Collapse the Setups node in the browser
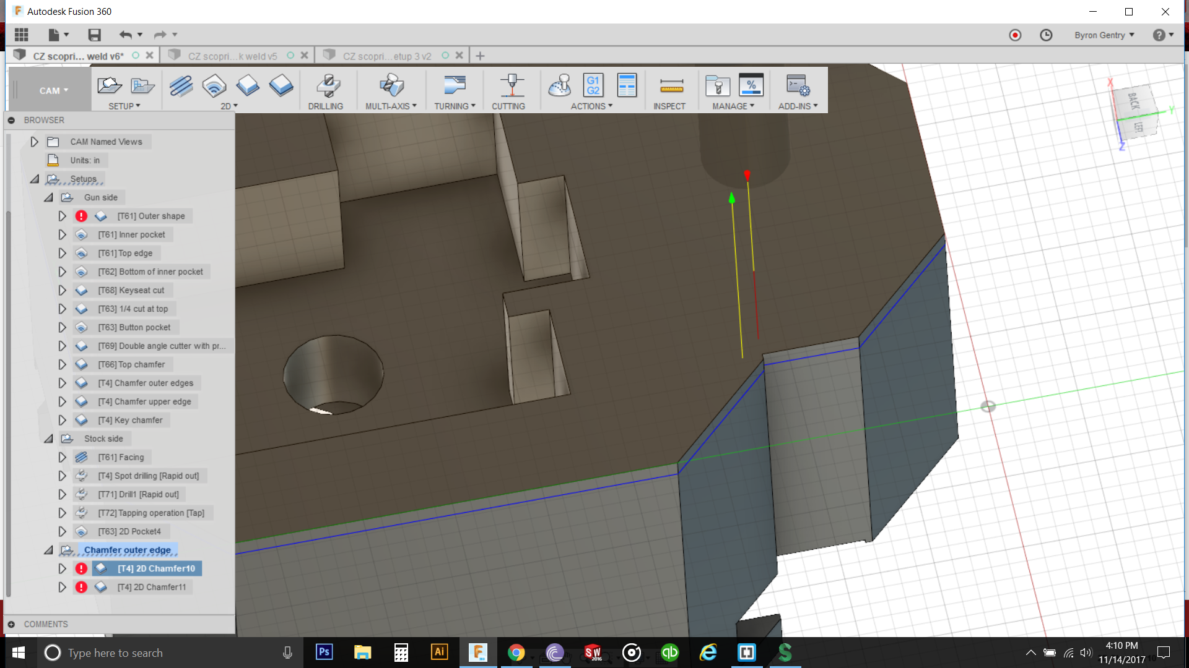 [x=35, y=179]
